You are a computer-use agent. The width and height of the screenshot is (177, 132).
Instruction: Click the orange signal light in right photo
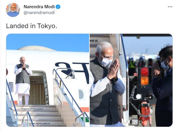pyautogui.click(x=145, y=81)
